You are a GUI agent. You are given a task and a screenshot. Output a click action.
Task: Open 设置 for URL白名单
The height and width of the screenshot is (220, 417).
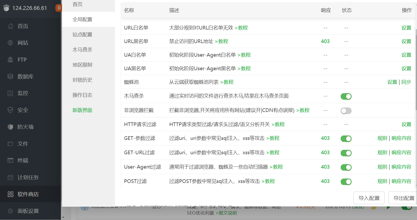point(406,28)
